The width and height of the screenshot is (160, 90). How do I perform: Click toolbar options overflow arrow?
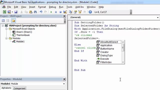tap(131, 12)
